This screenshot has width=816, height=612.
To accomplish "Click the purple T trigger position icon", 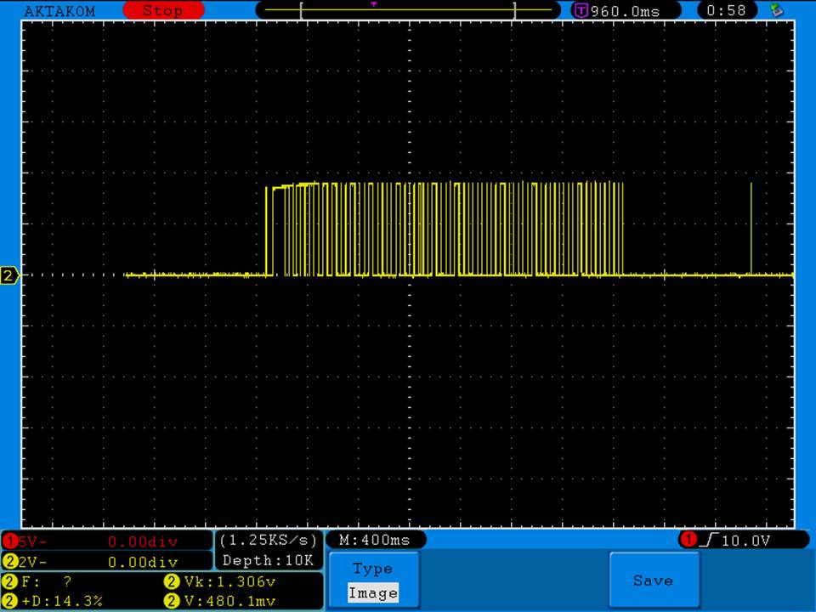I will (x=581, y=11).
